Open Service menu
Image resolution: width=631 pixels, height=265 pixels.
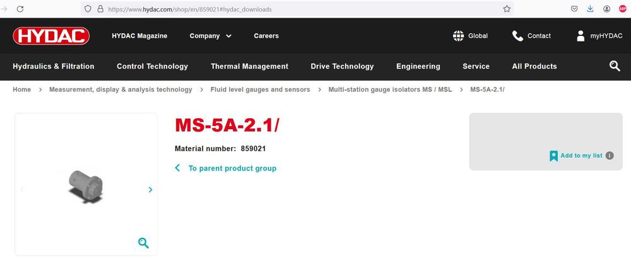coord(476,66)
